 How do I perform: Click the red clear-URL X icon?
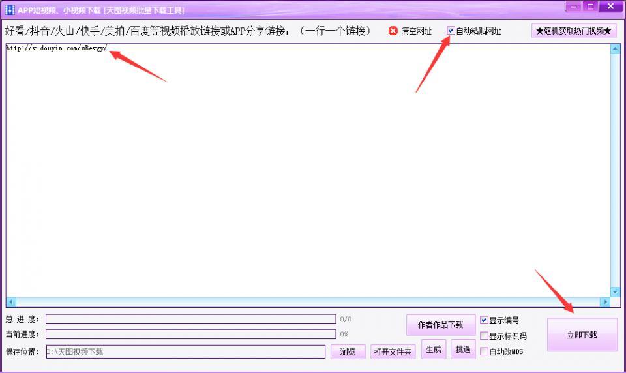(393, 31)
